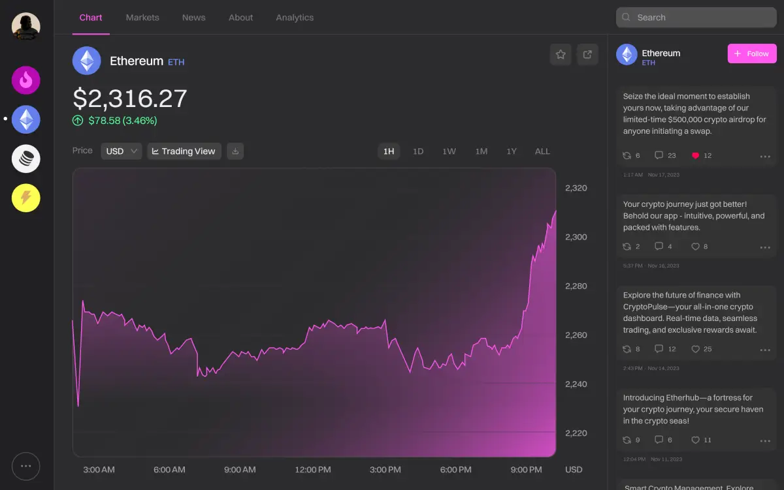This screenshot has height=490, width=784.
Task: Open chart in external window icon
Action: pos(587,55)
